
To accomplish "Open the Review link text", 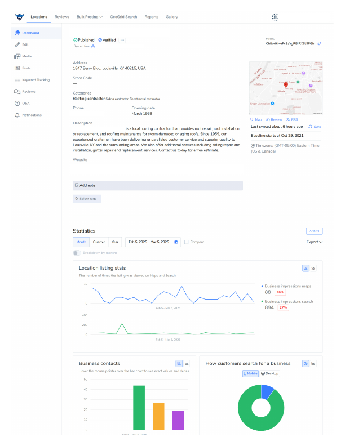I will click(276, 120).
